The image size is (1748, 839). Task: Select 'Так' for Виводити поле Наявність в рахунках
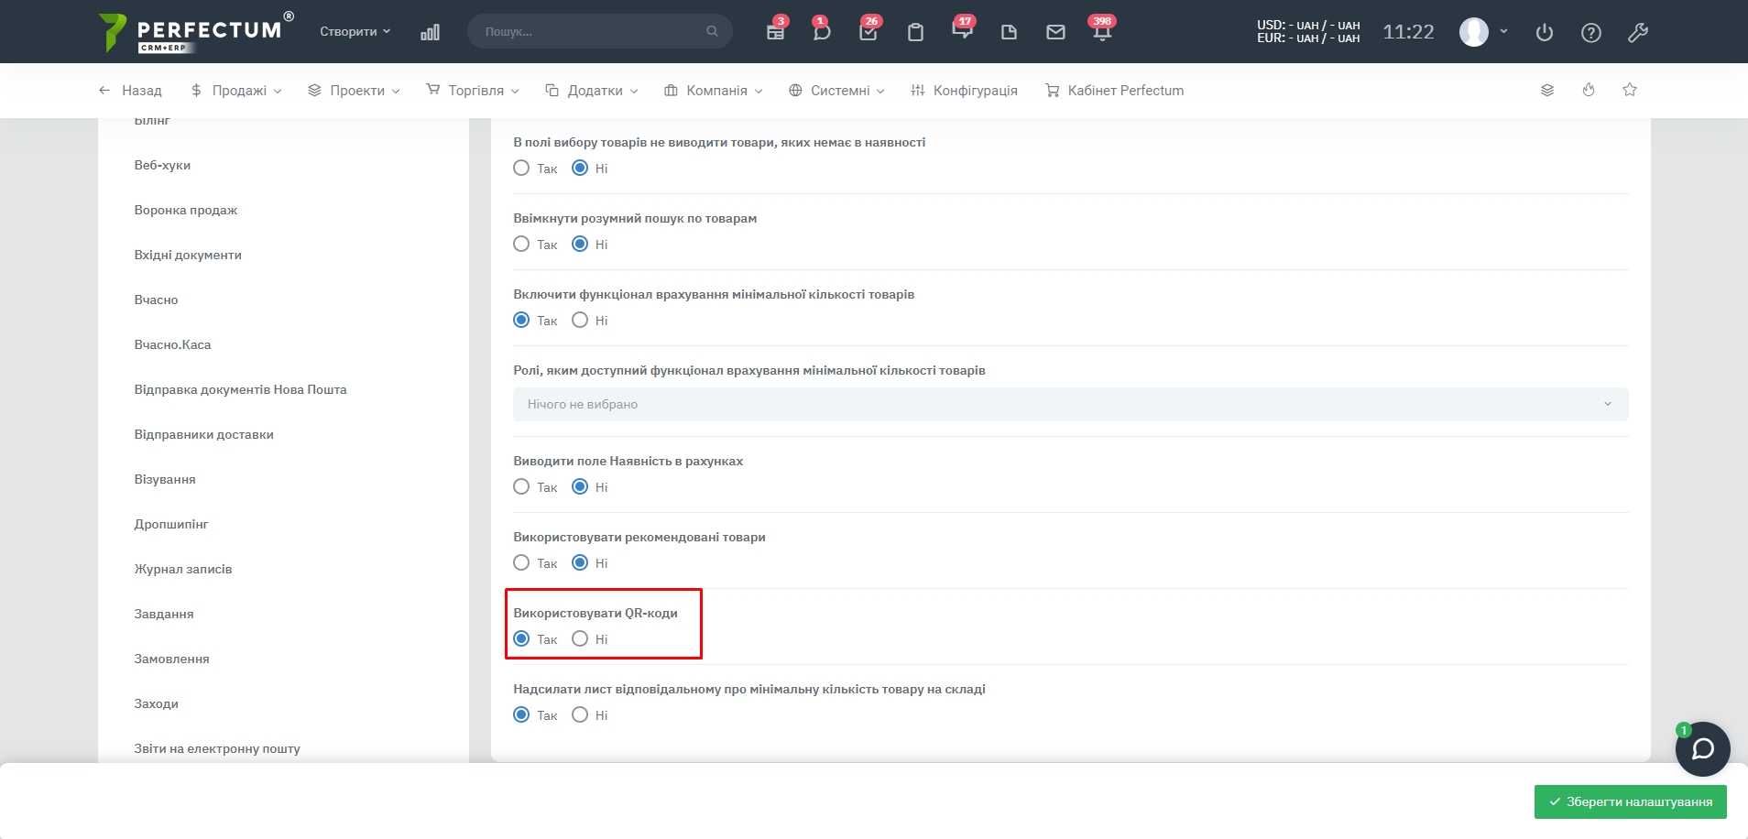click(521, 486)
